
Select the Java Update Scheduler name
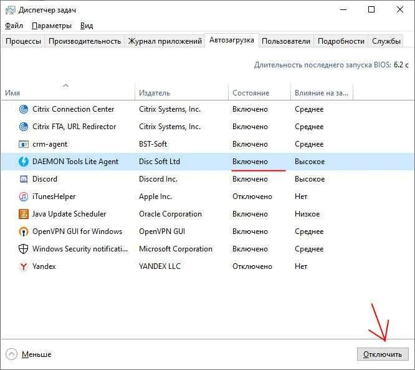tap(69, 214)
